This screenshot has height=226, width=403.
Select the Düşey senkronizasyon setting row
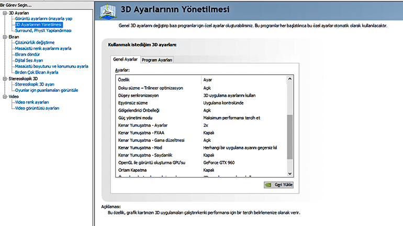[201, 96]
